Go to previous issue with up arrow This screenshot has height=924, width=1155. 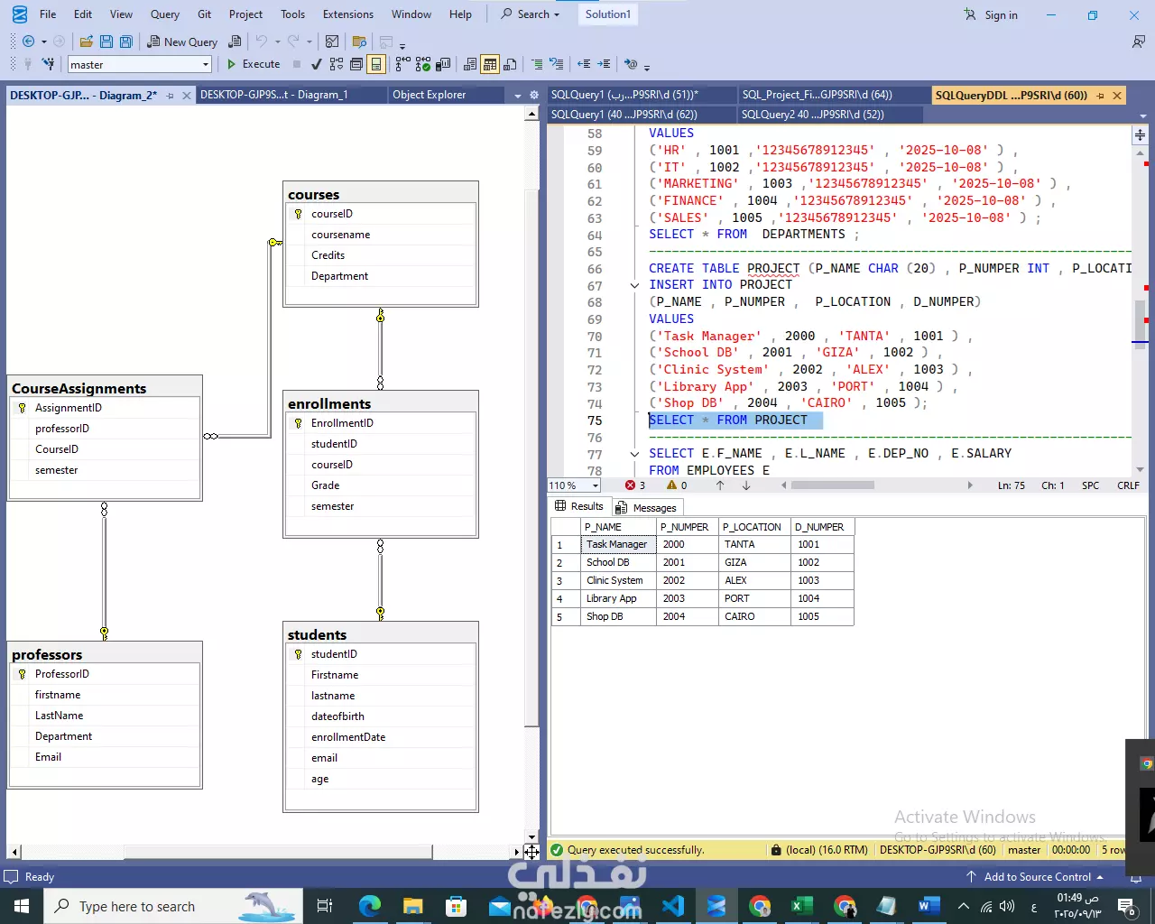pyautogui.click(x=720, y=485)
